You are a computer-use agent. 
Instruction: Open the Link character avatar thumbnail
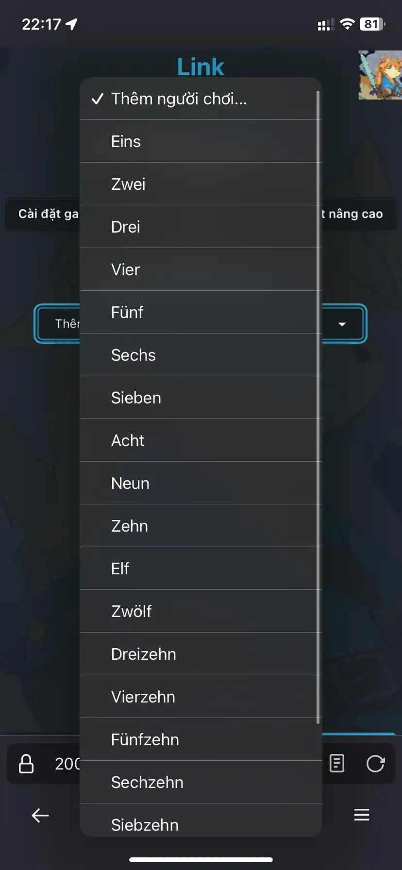(380, 75)
